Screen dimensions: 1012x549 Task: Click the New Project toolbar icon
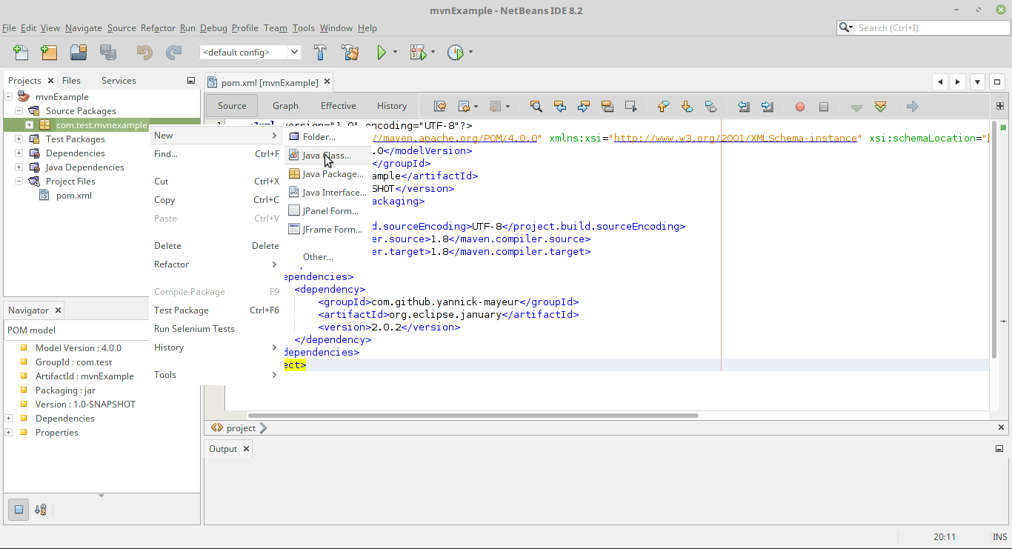click(x=49, y=53)
